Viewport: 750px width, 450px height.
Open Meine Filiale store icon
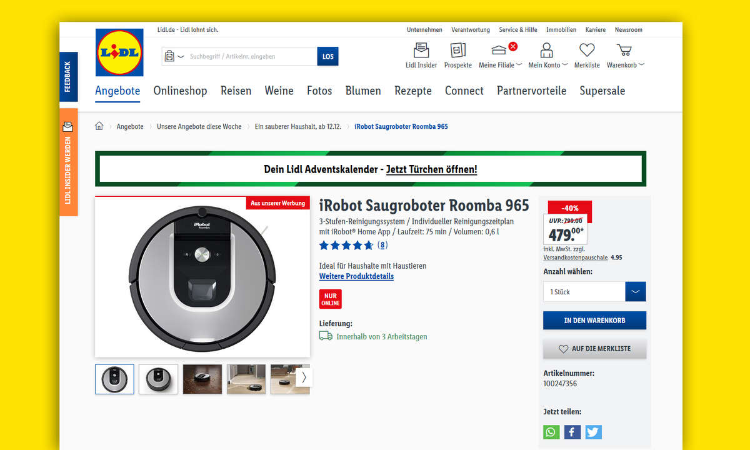coord(499,51)
